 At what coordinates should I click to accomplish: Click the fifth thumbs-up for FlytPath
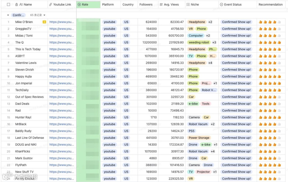(x=279, y=165)
